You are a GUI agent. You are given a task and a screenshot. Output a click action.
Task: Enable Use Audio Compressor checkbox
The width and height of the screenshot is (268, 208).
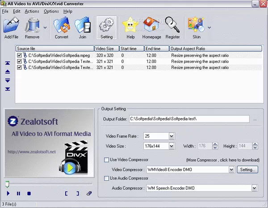(106, 178)
